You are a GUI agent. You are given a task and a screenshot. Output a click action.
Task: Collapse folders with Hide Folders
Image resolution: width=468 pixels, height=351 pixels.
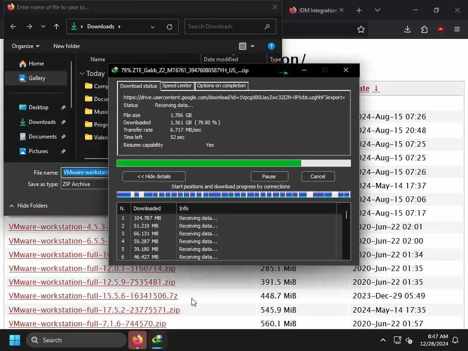tap(28, 206)
